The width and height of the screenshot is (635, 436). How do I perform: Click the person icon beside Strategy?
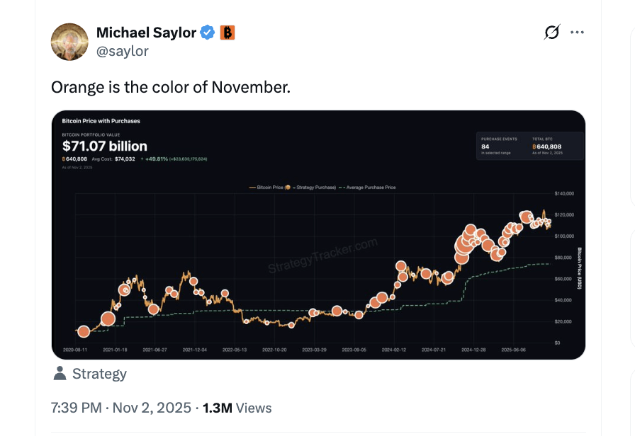(x=60, y=374)
